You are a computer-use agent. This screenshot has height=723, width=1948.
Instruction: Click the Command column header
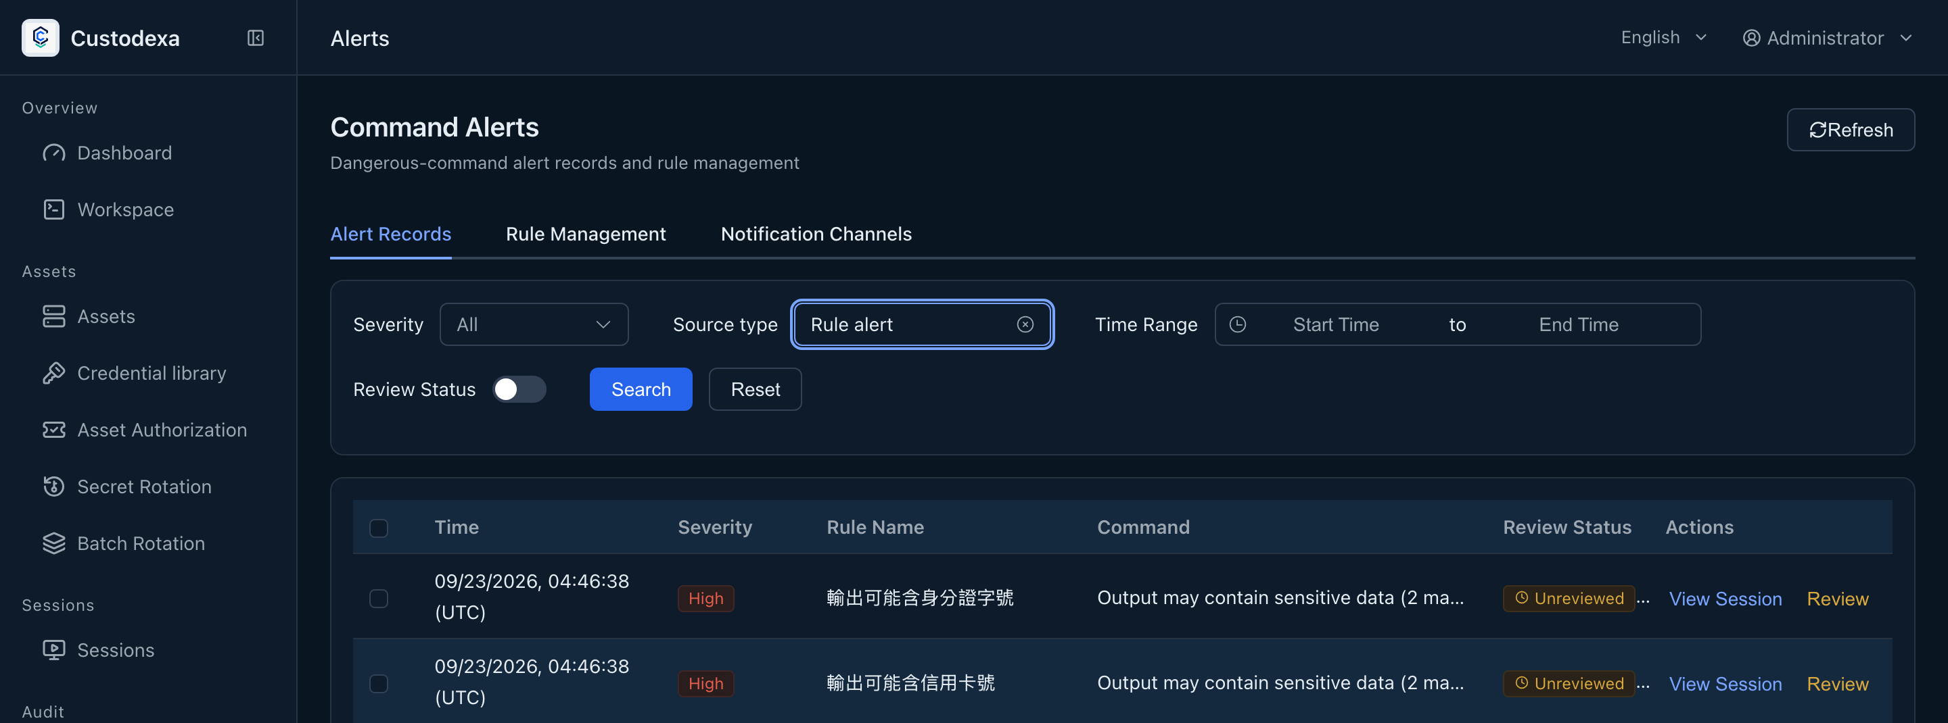1142,527
